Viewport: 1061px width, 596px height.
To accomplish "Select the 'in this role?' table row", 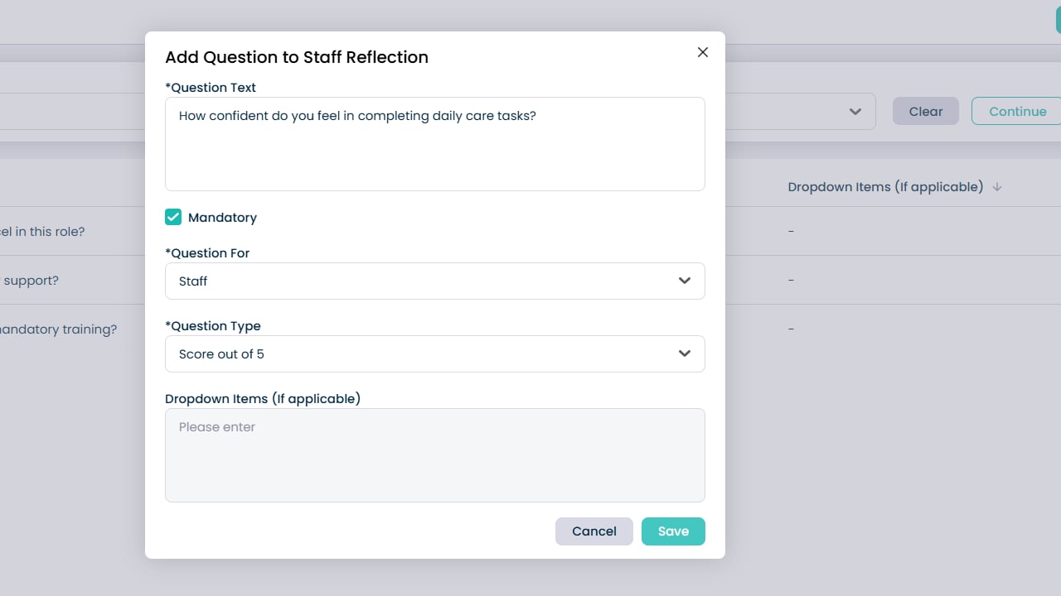I will 43,232.
